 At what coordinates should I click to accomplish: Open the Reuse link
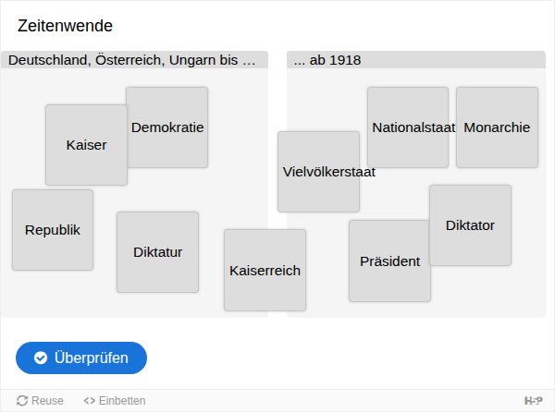pyautogui.click(x=40, y=401)
